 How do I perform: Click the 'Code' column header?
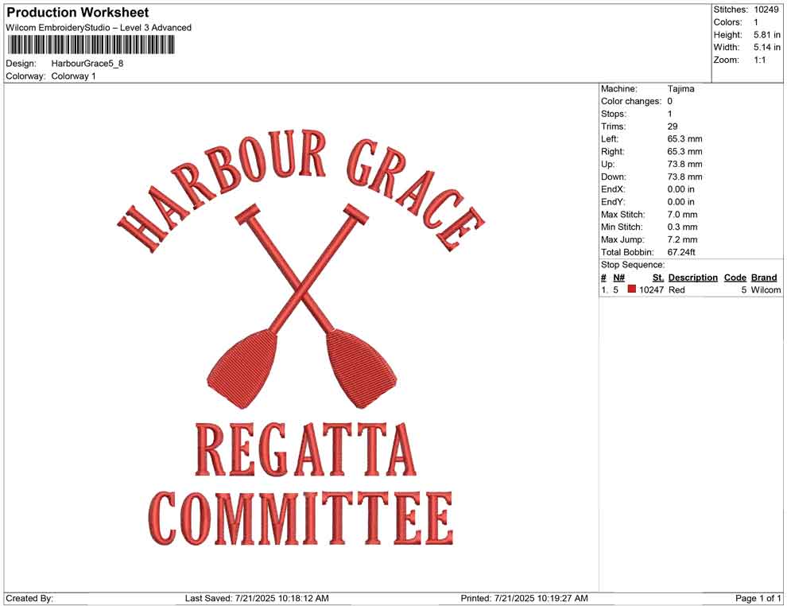click(x=735, y=278)
